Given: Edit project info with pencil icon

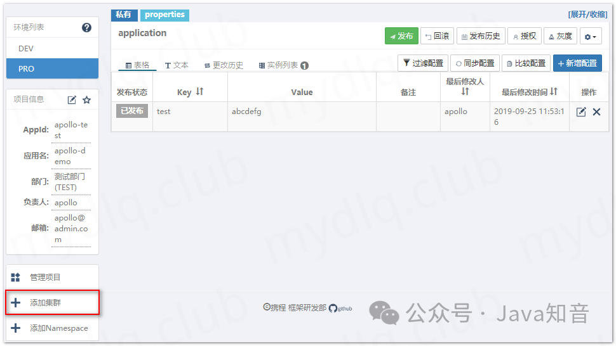Looking at the screenshot, I should click(x=72, y=100).
